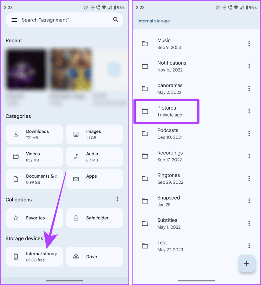Open the Videos category
Screen dimensions: 261x285
[x=34, y=157]
